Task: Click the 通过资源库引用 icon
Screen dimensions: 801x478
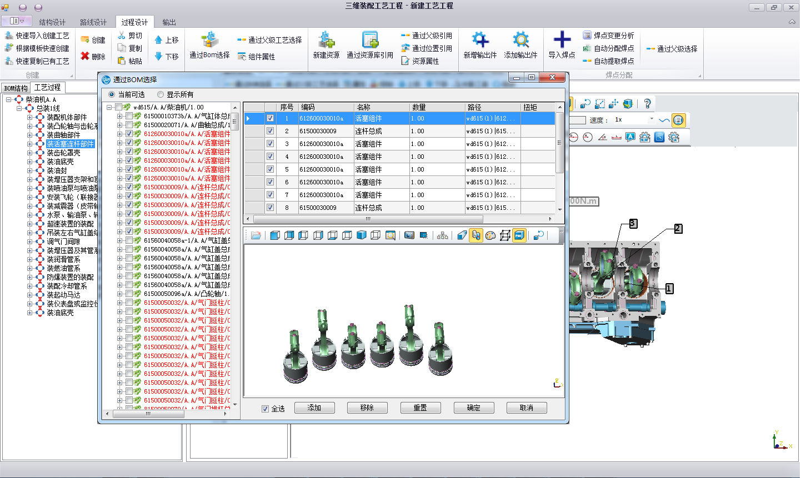Action: 370,40
